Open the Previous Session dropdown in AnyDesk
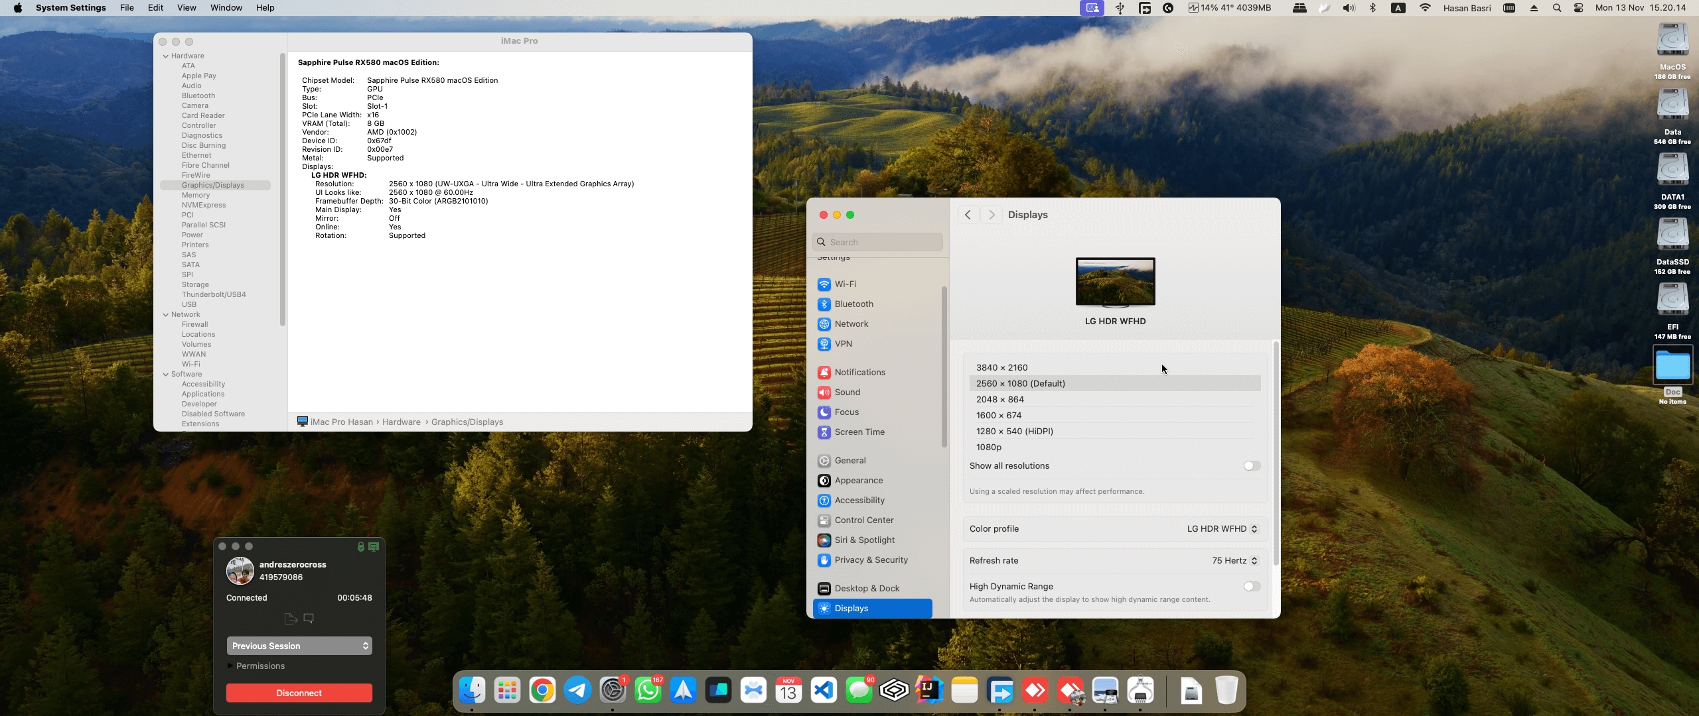The height and width of the screenshot is (716, 1699). 299,646
